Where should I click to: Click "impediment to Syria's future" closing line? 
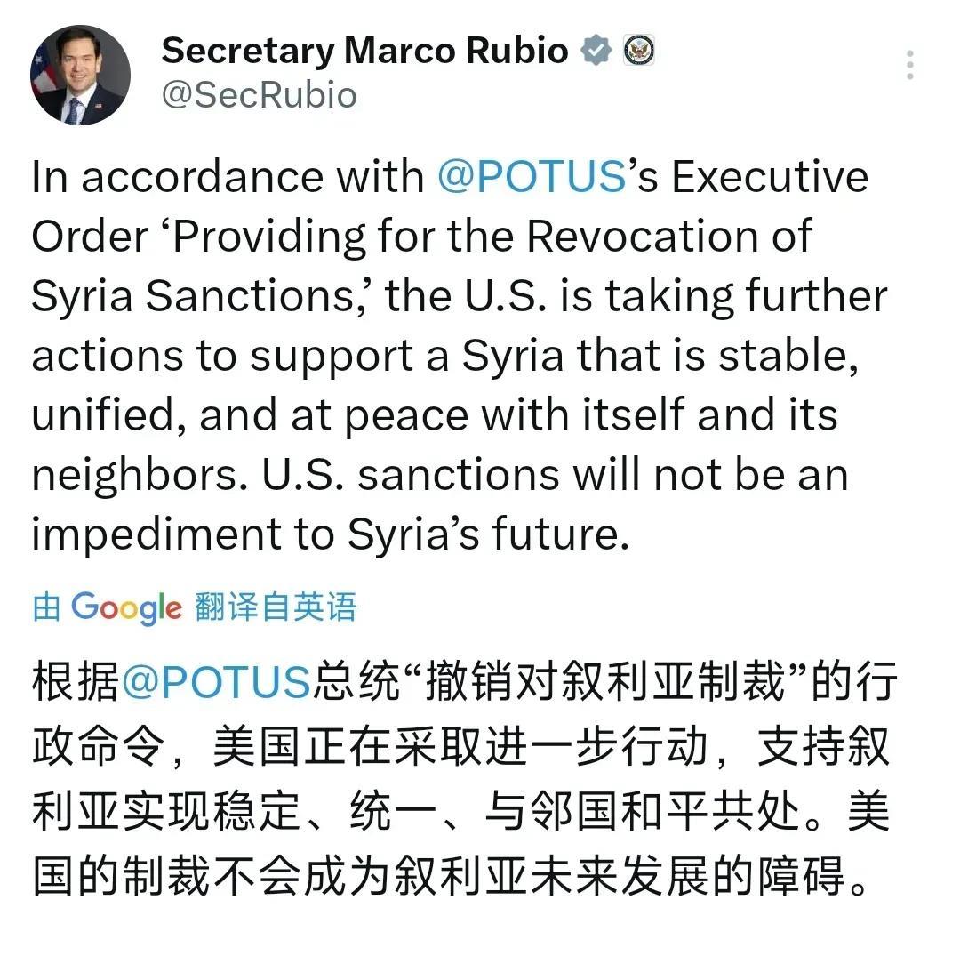pos(331,534)
